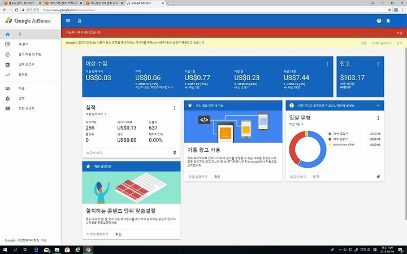The width and height of the screenshot is (407, 254).
Task: Click the 637 impressions value
Action: (153, 128)
